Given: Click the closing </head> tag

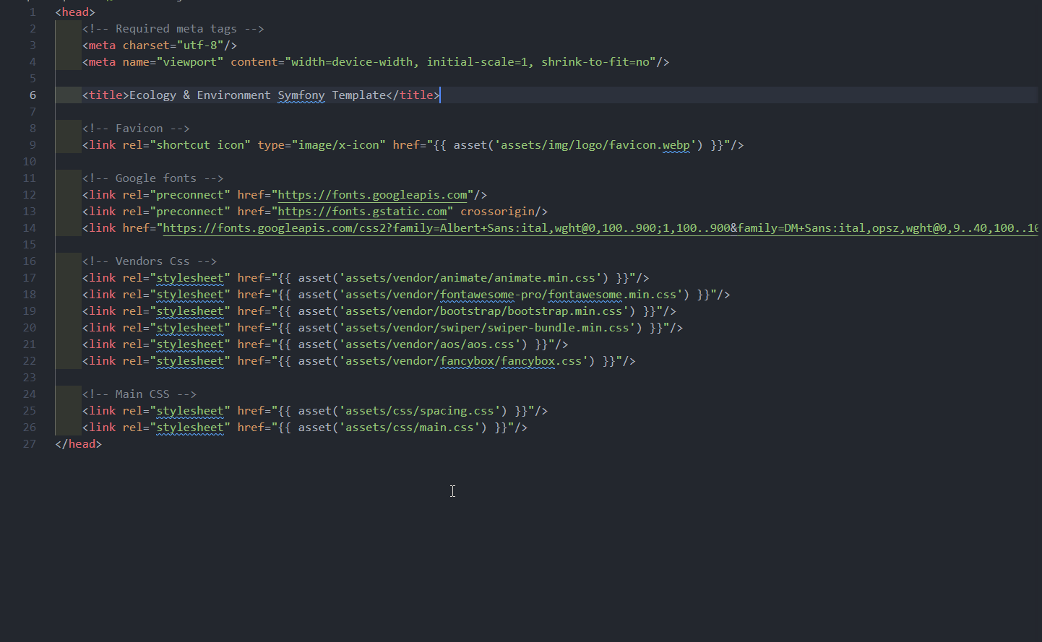Looking at the screenshot, I should (x=77, y=443).
